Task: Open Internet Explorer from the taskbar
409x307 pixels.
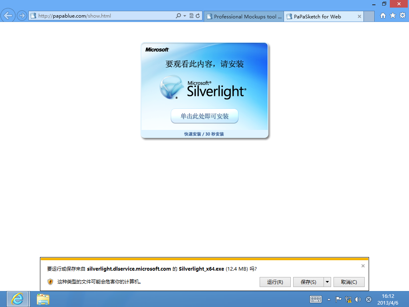Action: [18, 299]
